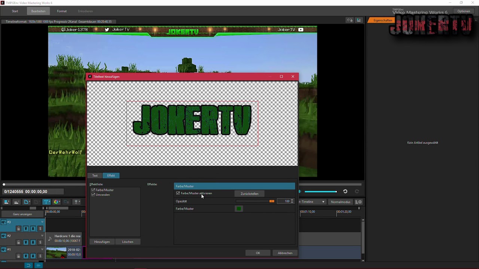Click the lock icon on track #2
The width and height of the screenshot is (479, 269).
(18, 242)
